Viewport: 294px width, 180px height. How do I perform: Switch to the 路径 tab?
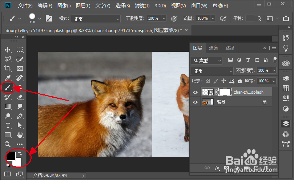pos(230,48)
